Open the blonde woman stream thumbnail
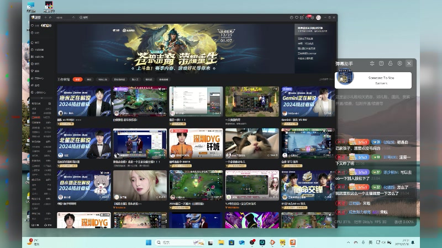 (140, 185)
